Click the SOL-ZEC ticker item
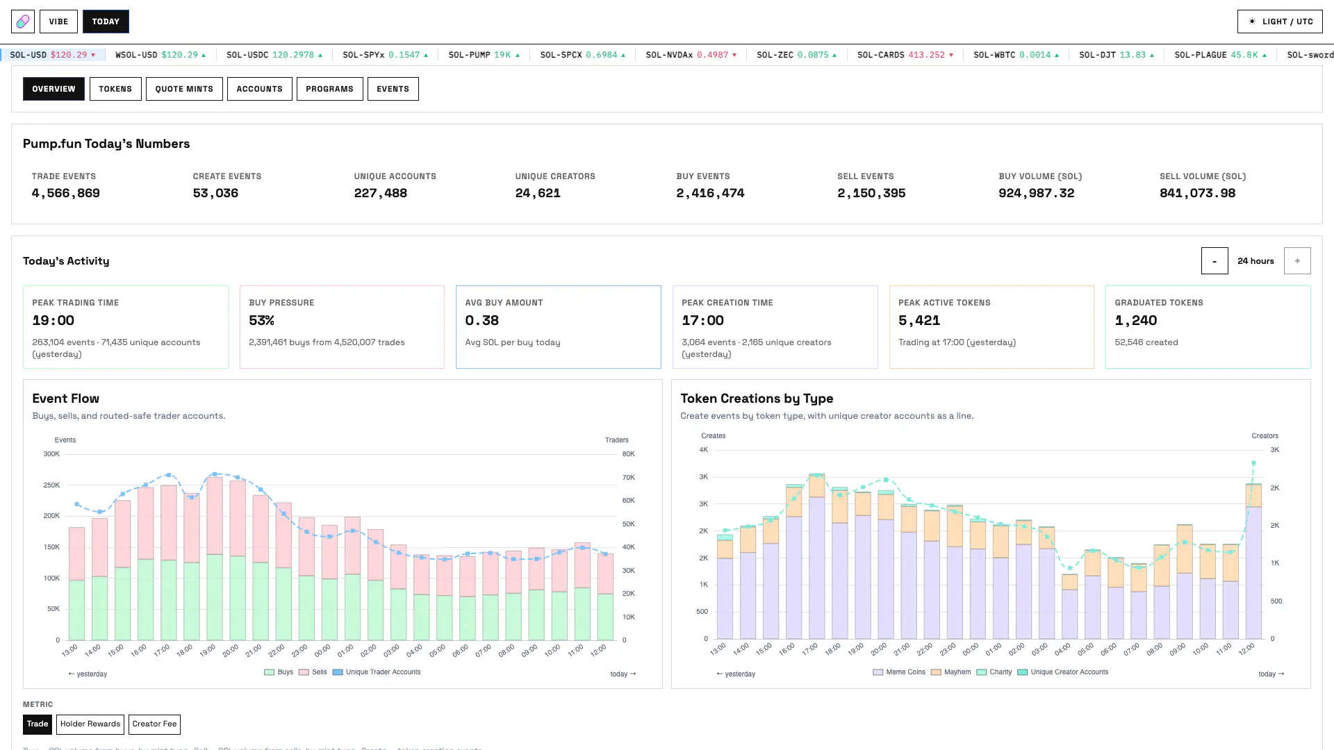 click(x=797, y=55)
